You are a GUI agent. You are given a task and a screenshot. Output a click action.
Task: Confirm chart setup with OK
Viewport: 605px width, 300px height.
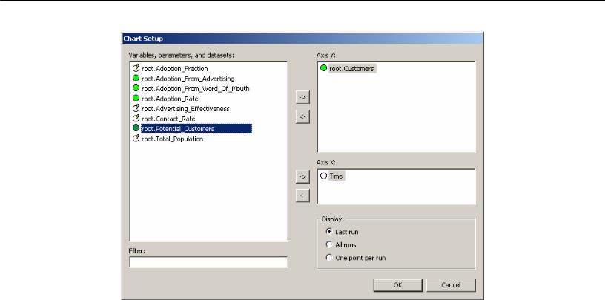point(398,285)
